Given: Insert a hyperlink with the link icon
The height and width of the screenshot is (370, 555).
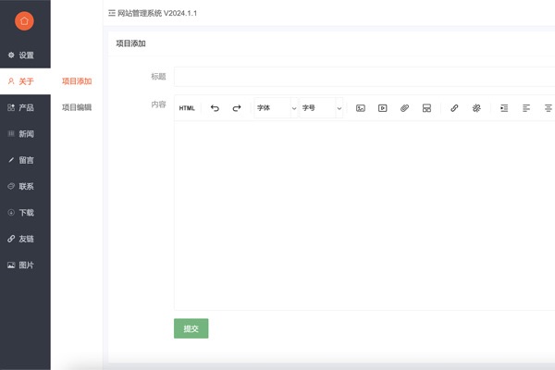Looking at the screenshot, I should point(454,108).
